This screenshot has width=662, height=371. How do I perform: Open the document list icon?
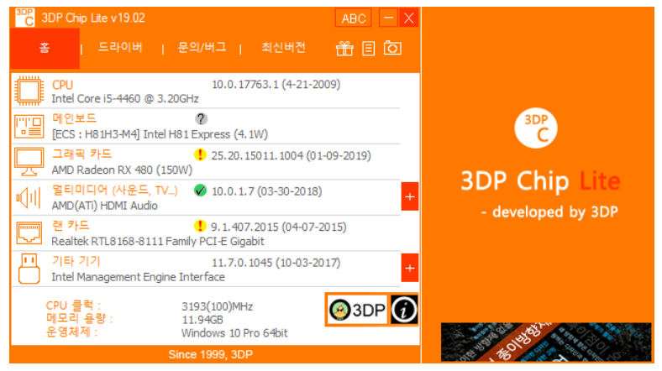[369, 49]
